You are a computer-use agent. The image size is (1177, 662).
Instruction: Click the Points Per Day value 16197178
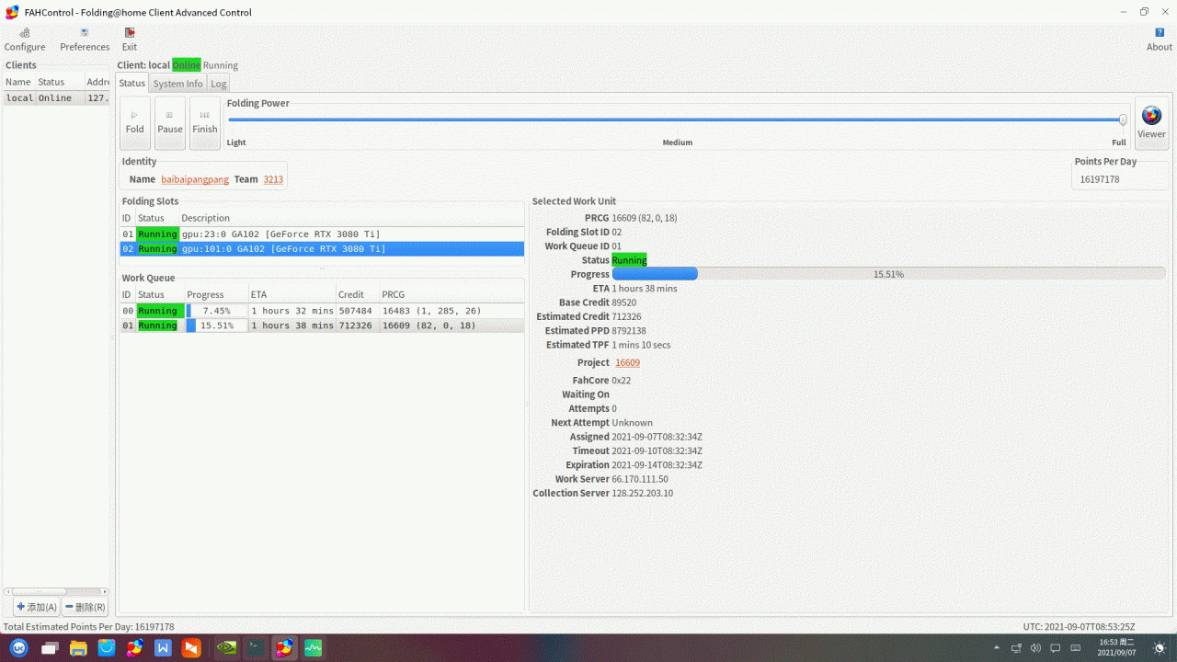[x=1100, y=179]
